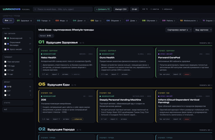Select the 01 Здоровья tab
This screenshot has height=140, width=215.
24,21
